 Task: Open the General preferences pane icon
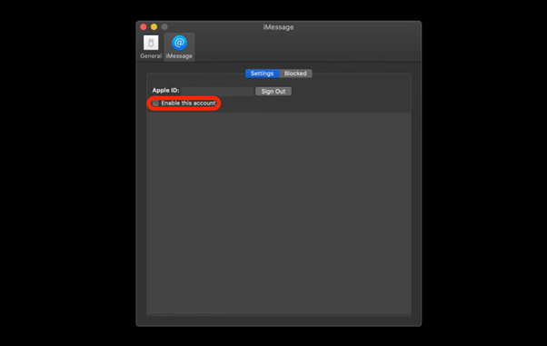[x=151, y=43]
